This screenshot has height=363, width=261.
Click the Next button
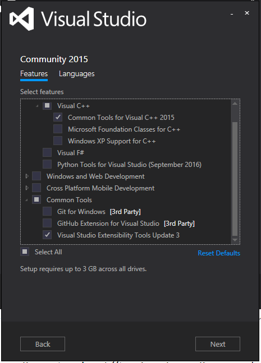pos(218,344)
